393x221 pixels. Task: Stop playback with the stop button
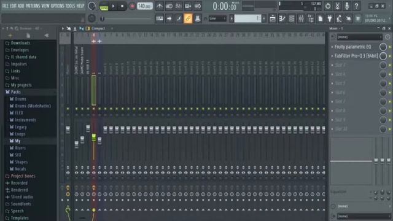[x=122, y=6]
